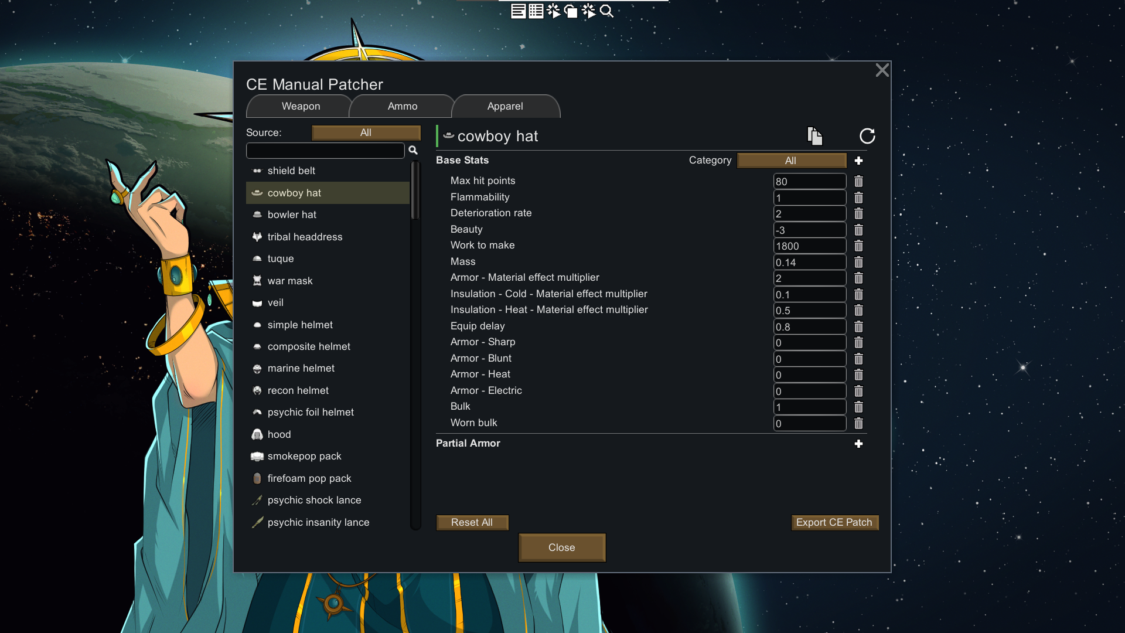Switch to the Weapon tab
The height and width of the screenshot is (633, 1125).
coord(301,106)
